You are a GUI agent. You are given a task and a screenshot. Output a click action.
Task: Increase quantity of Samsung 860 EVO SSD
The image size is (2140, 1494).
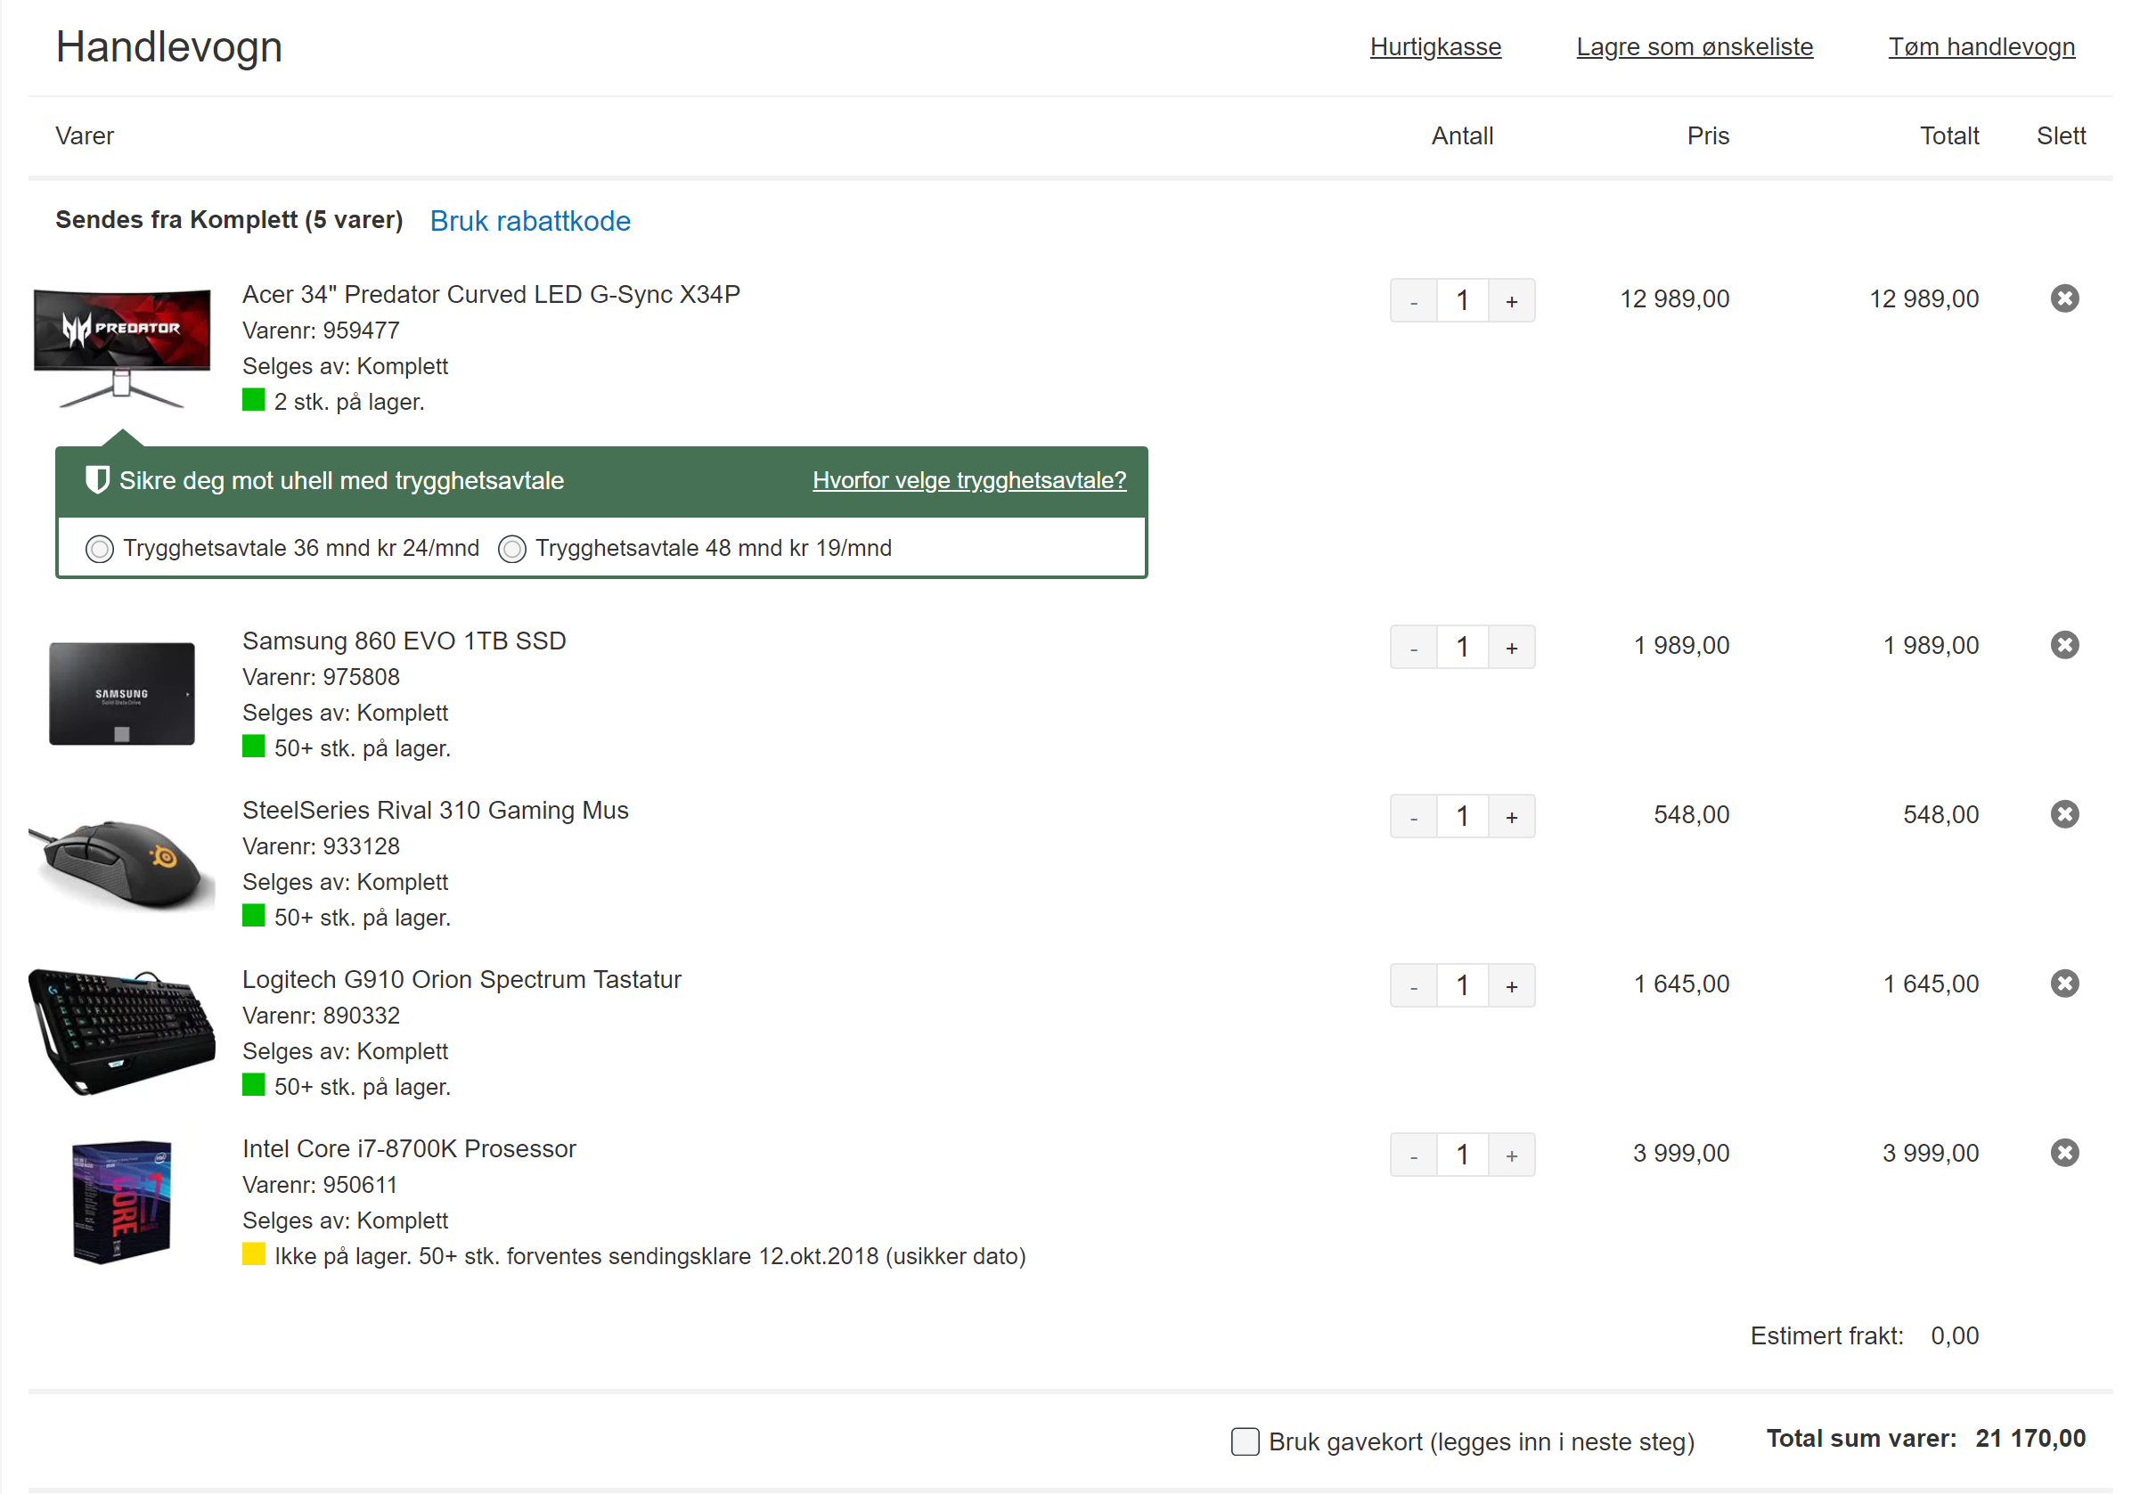coord(1512,647)
